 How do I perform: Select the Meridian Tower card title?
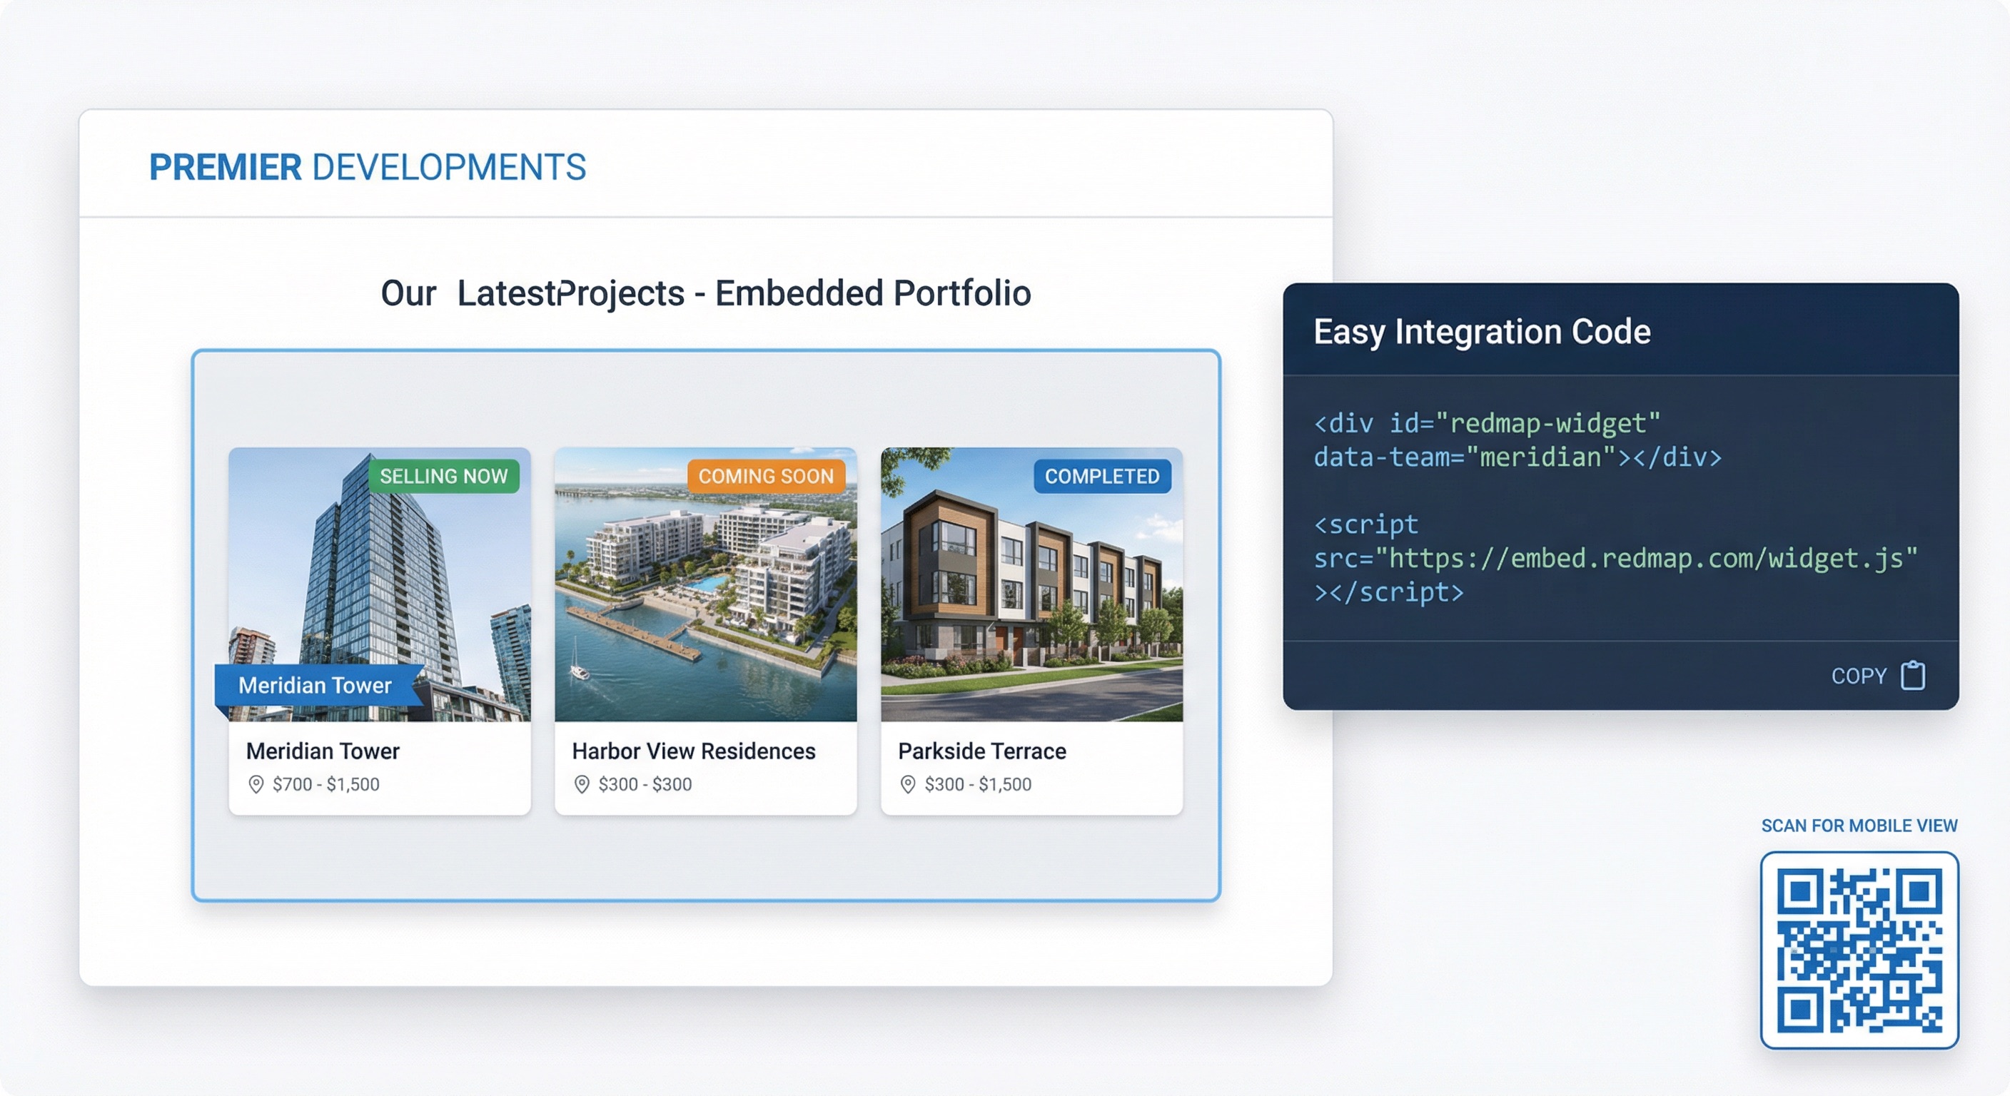pyautogui.click(x=323, y=751)
